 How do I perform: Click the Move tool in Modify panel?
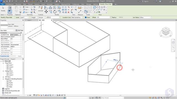tap(46, 12)
